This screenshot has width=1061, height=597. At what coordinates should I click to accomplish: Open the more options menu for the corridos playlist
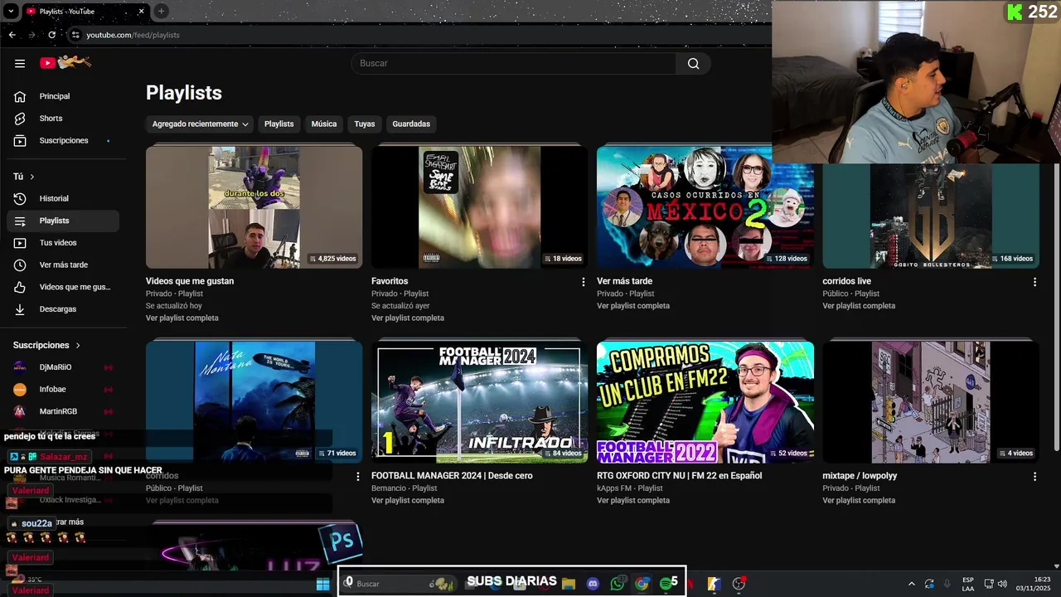(358, 477)
